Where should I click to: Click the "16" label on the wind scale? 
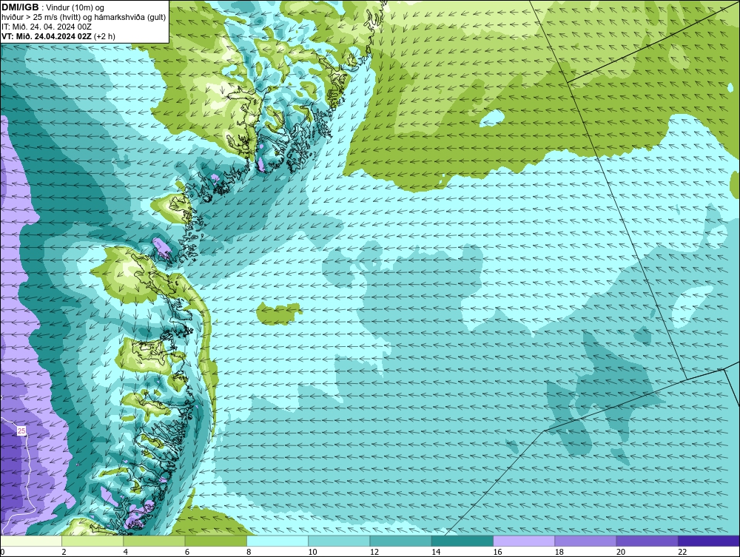497,552
